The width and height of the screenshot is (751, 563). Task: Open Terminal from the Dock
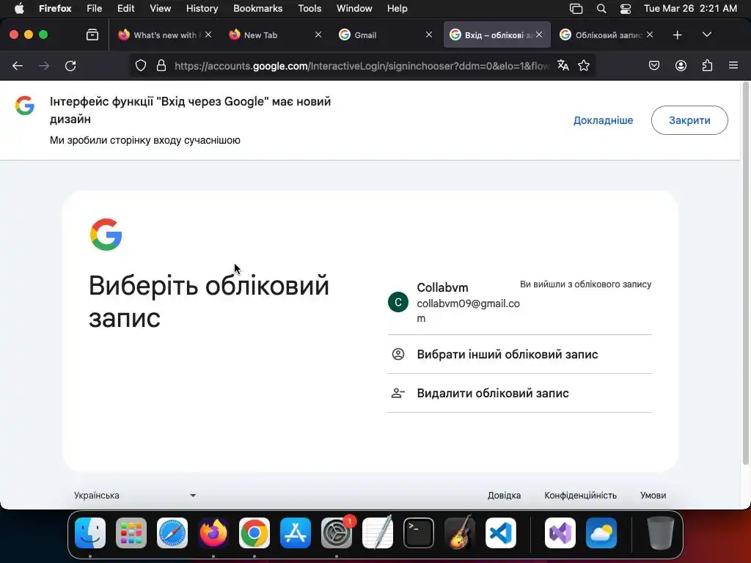coord(419,533)
